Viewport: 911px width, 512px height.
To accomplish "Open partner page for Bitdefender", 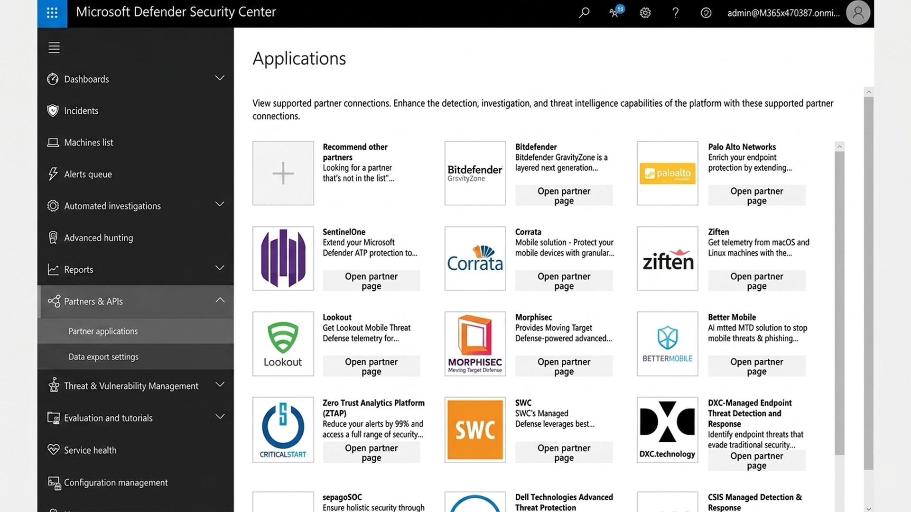I will coord(564,195).
